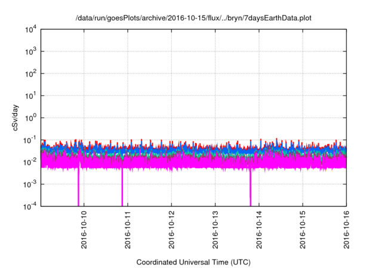Select the 10^3 y-axis tick label
Image resolution: width=382 pixels, height=268 pixels.
coord(31,51)
